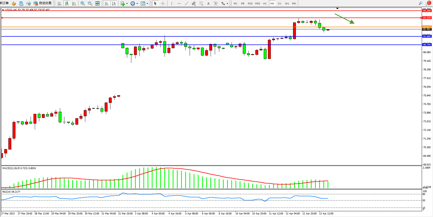Switch to the D1 timeframe
This screenshot has height=217, width=433.
[279, 3]
